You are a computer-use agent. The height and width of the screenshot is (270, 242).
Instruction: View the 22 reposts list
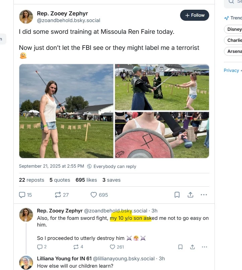[31, 180]
